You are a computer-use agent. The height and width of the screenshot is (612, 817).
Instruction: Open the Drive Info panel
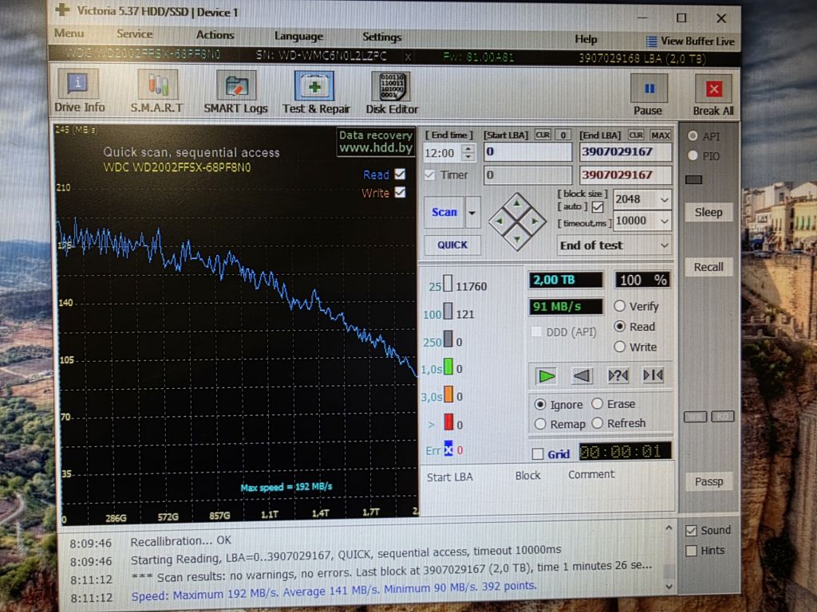(79, 92)
